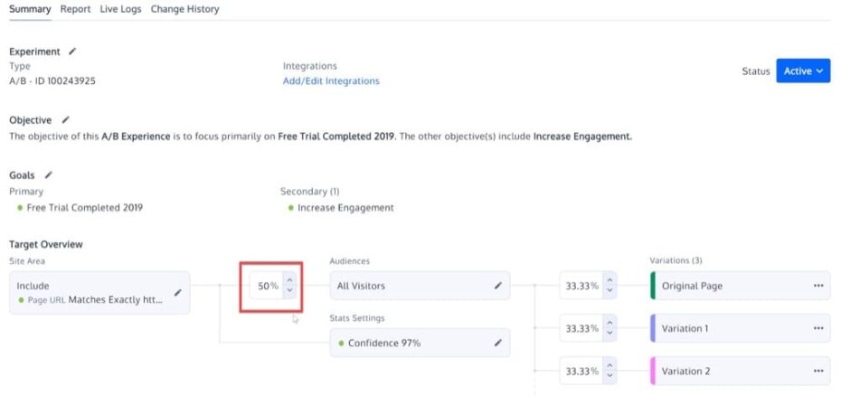841x396 pixels.
Task: Edit the Objective using its pencil icon
Action: point(65,119)
